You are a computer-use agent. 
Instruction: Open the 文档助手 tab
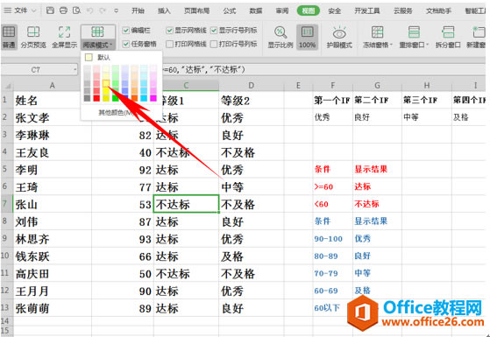(x=439, y=11)
